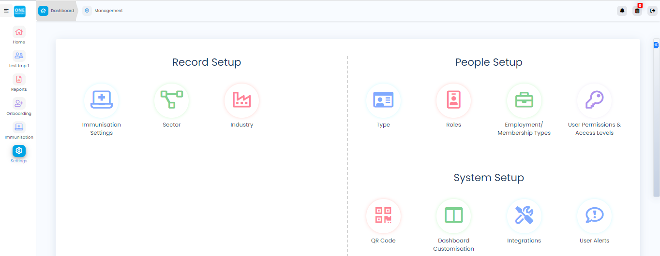Go to Dashboard breadcrumb
The height and width of the screenshot is (256, 660).
[x=62, y=11]
